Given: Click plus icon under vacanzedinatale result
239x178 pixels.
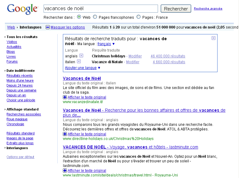Looking at the screenshot, I should click(x=65, y=97).
